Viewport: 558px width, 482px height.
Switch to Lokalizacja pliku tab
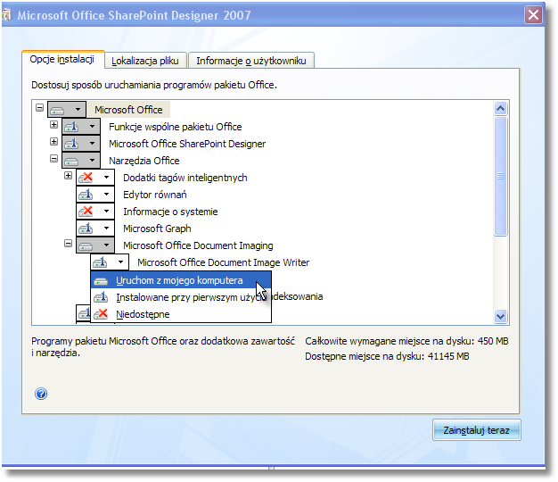[x=145, y=61]
